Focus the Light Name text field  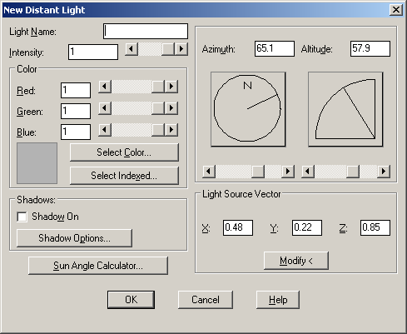(146, 31)
